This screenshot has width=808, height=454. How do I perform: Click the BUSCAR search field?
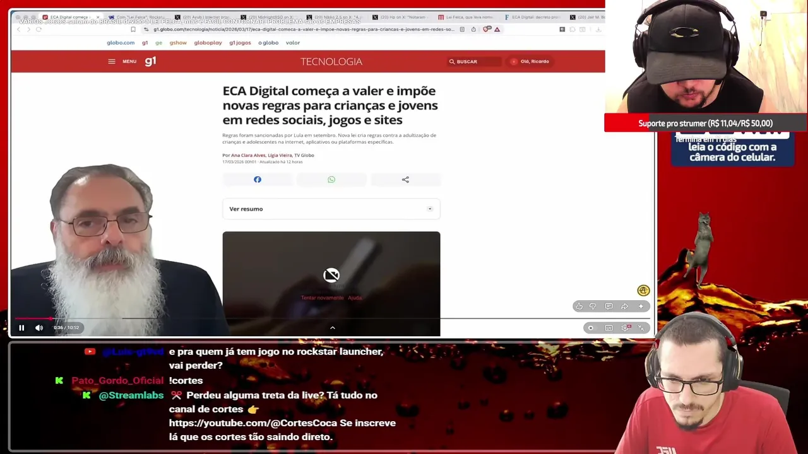pos(475,61)
